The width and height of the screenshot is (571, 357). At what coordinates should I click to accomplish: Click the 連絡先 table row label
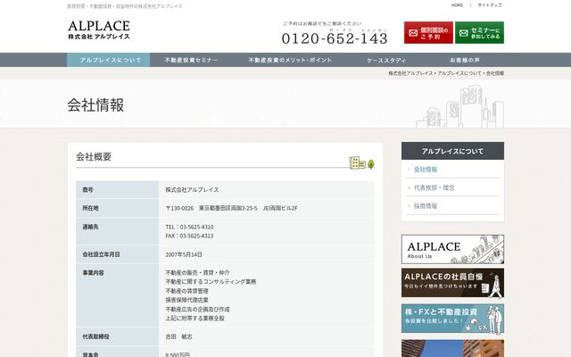pyautogui.click(x=90, y=227)
